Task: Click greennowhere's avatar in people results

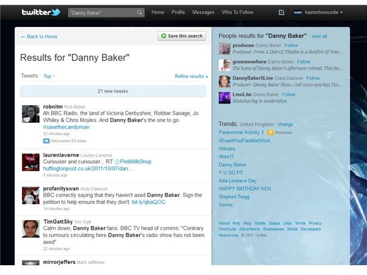Action: [x=224, y=65]
